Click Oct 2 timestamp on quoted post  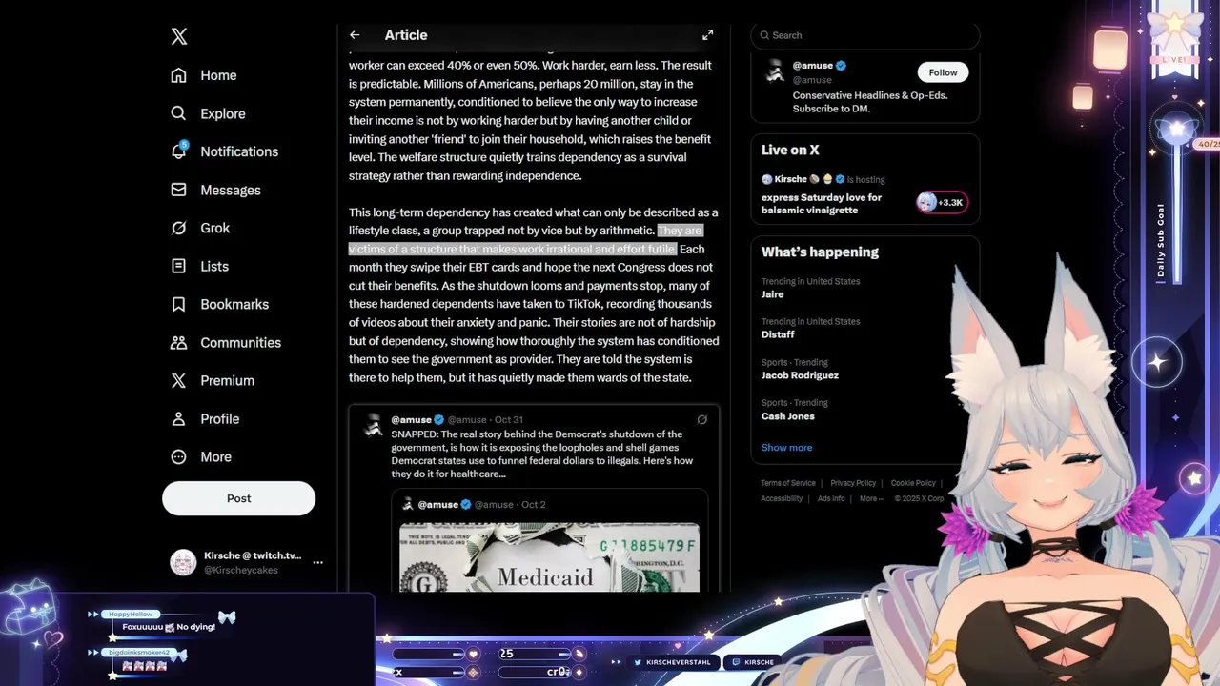pyautogui.click(x=534, y=504)
